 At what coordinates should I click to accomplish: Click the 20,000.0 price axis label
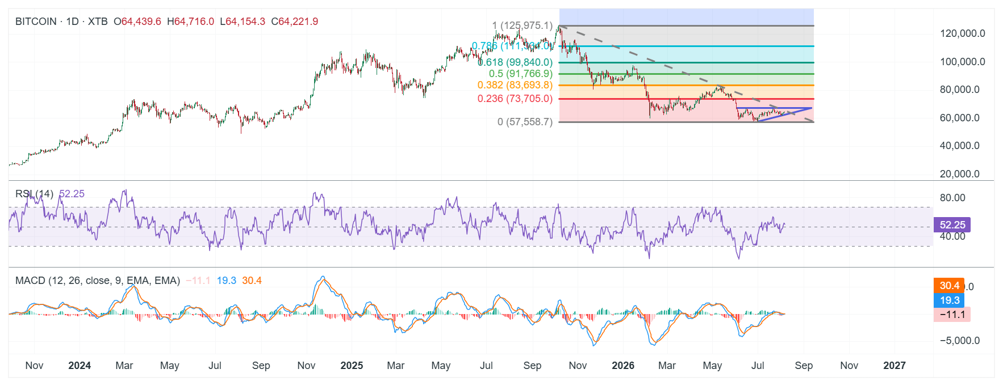(960, 174)
